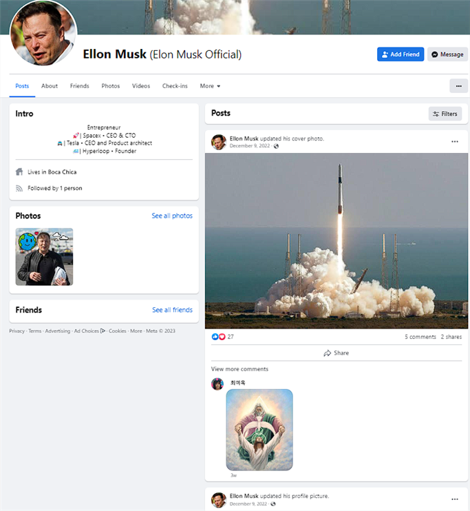The image size is (470, 511).
Task: Click avatar beside cover photo post header
Action: 219,142
